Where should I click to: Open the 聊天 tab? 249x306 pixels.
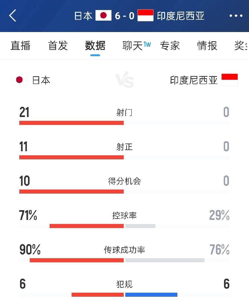pyautogui.click(x=132, y=46)
